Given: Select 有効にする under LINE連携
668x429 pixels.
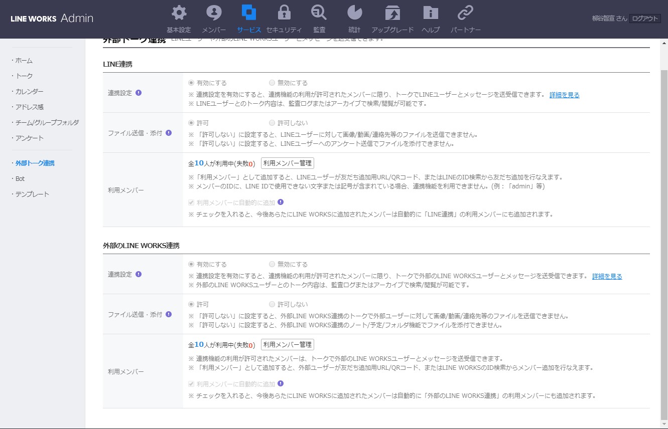Looking at the screenshot, I should [191, 83].
